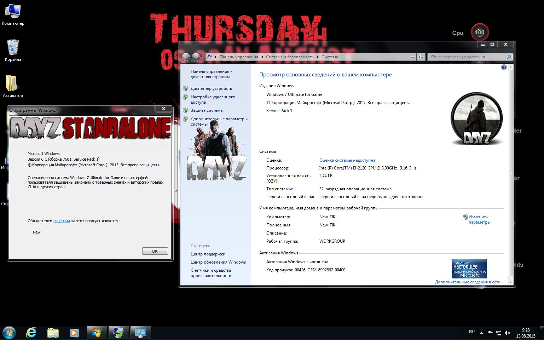The height and width of the screenshot is (340, 544).
Task: Expand the root breadcrumb arrow in address bar
Action: [x=216, y=57]
